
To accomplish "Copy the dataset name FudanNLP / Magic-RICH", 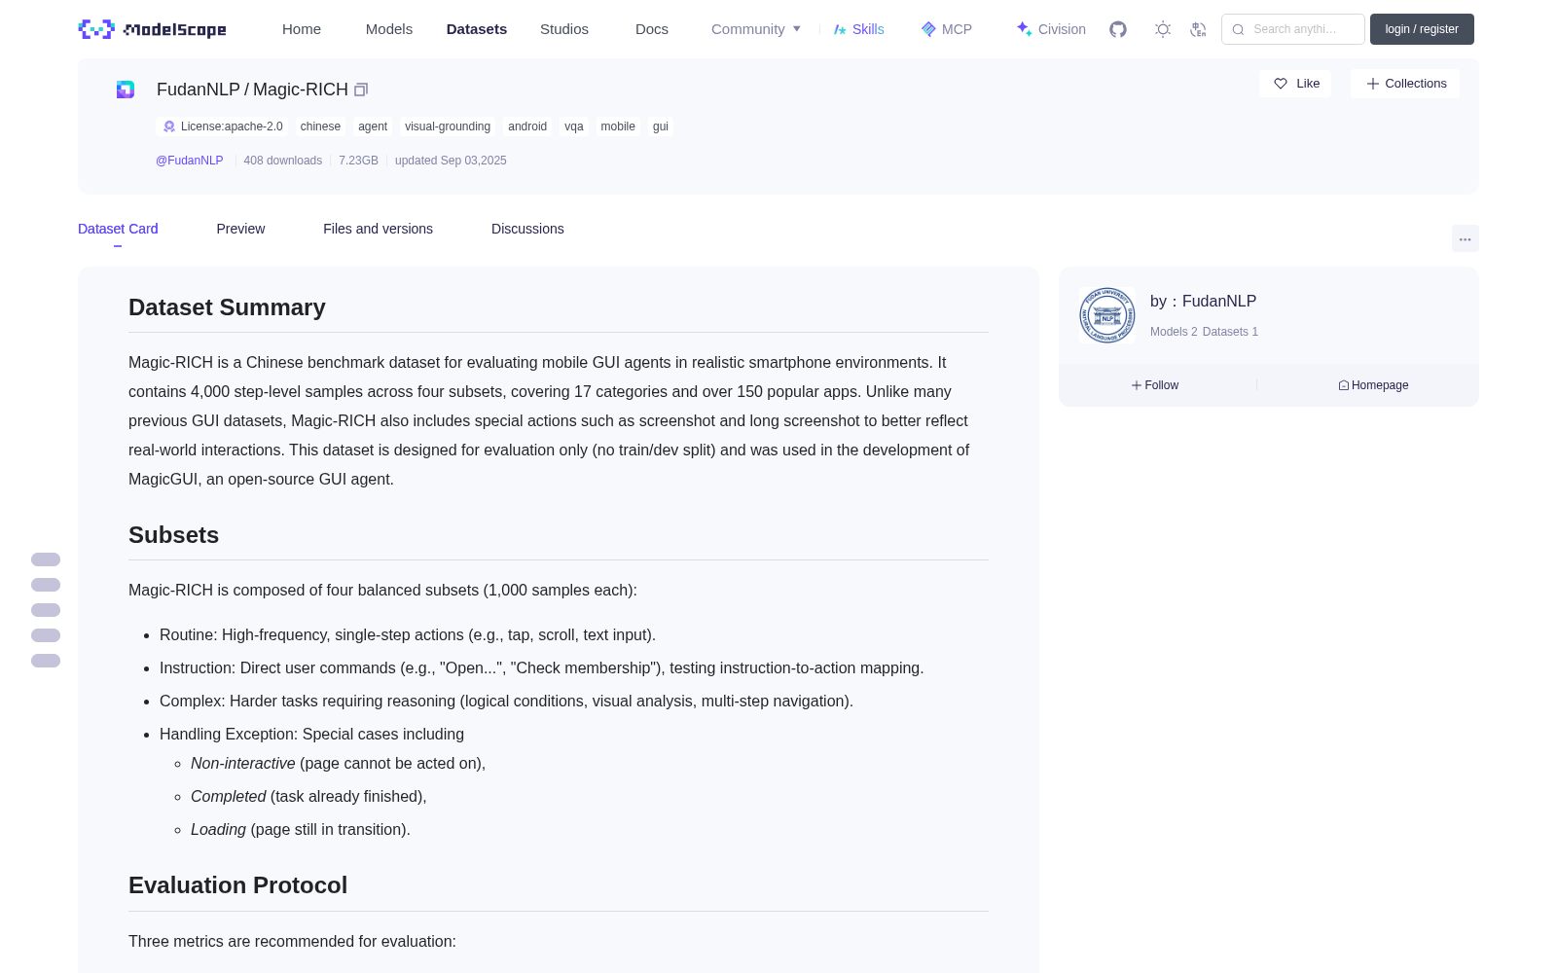I will coord(361,90).
